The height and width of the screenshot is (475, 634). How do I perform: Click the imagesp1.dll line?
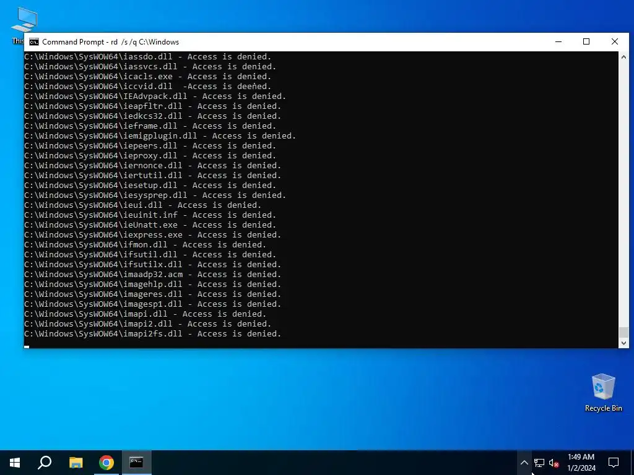(152, 304)
